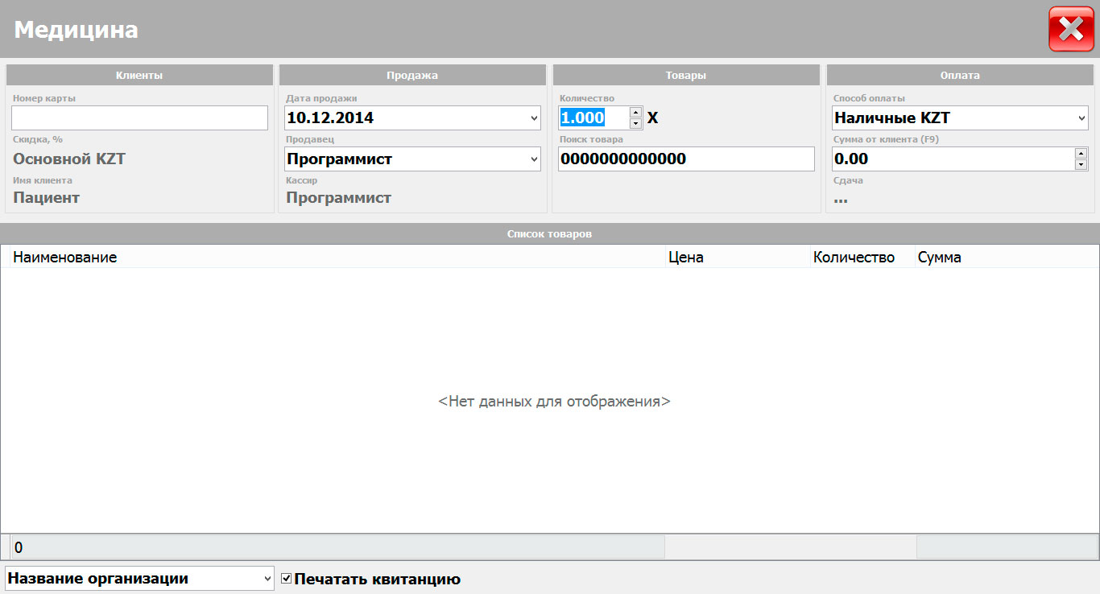The width and height of the screenshot is (1100, 594).
Task: Click the Нет данных для отображения message
Action: [x=554, y=401]
